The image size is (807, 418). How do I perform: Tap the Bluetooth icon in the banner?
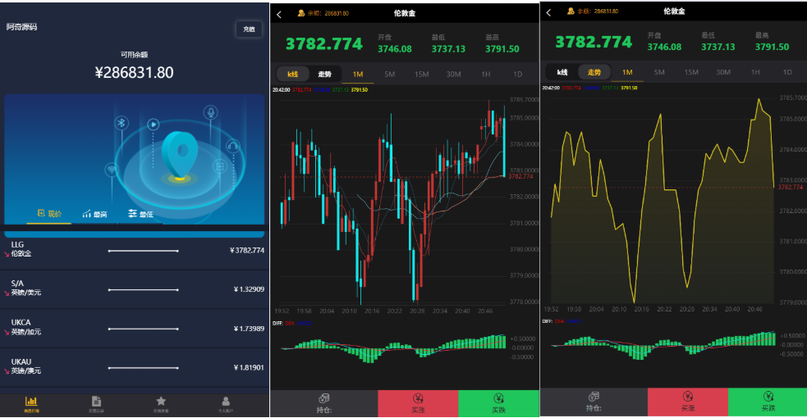[x=122, y=123]
